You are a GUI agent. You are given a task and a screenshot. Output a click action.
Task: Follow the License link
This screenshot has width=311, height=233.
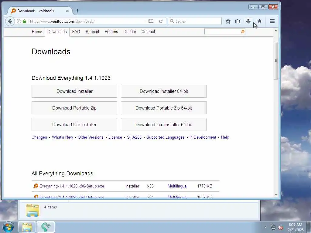click(115, 137)
